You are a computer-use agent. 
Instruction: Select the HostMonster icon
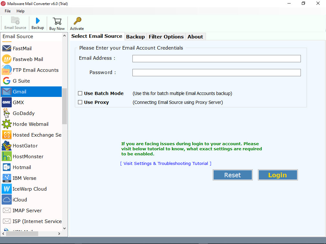pyautogui.click(x=7, y=156)
